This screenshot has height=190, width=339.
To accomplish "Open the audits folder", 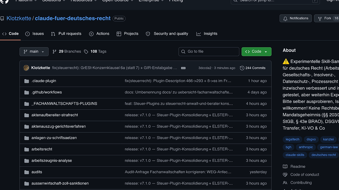I will [37, 172].
